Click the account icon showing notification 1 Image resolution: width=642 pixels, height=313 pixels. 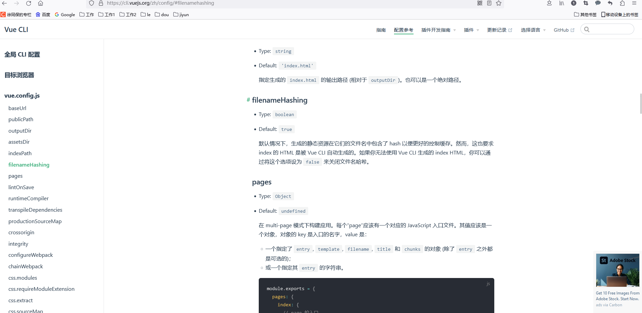[574, 3]
